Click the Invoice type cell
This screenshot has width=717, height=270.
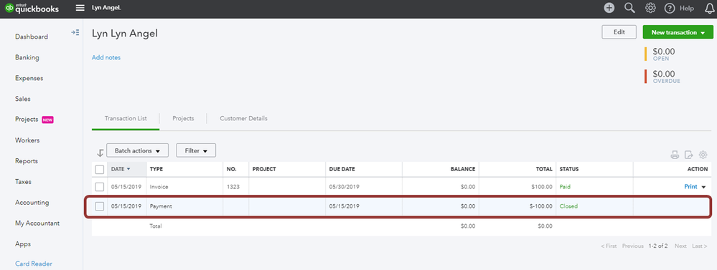pyautogui.click(x=159, y=187)
